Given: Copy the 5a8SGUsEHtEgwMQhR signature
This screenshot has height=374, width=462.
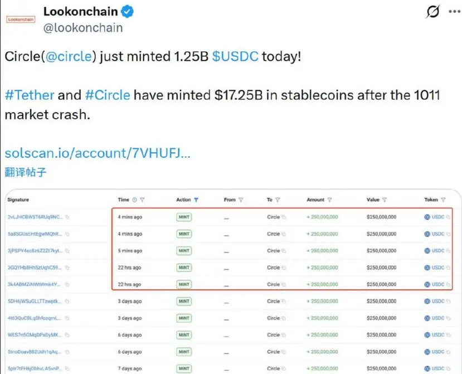Looking at the screenshot, I should (67, 234).
